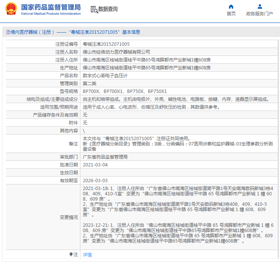The height and width of the screenshot is (262, 280).
Task: Click 国家药品监督管理局 site title
Action: 51,7
